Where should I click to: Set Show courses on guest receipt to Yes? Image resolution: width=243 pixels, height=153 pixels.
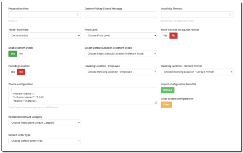165,36
